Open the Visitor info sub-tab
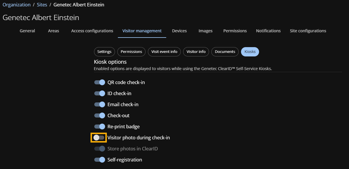 (196, 52)
